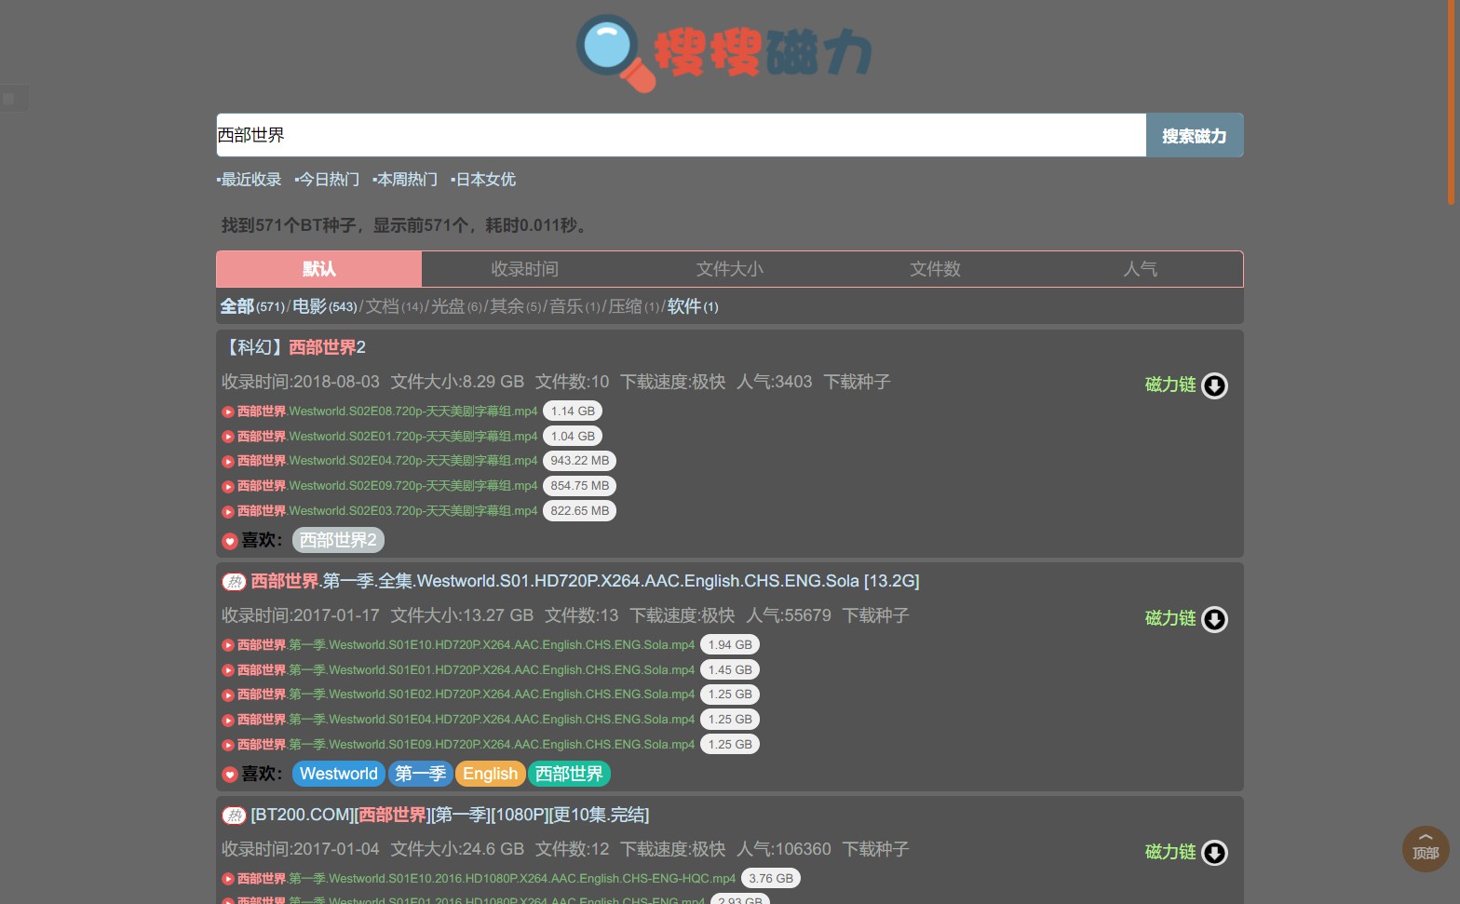
Task: Click the orange page scrollbar thumb
Action: point(1451,102)
